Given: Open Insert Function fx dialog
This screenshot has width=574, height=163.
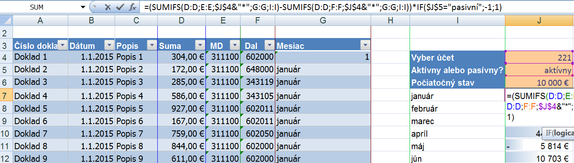Looking at the screenshot, I should click(133, 7).
